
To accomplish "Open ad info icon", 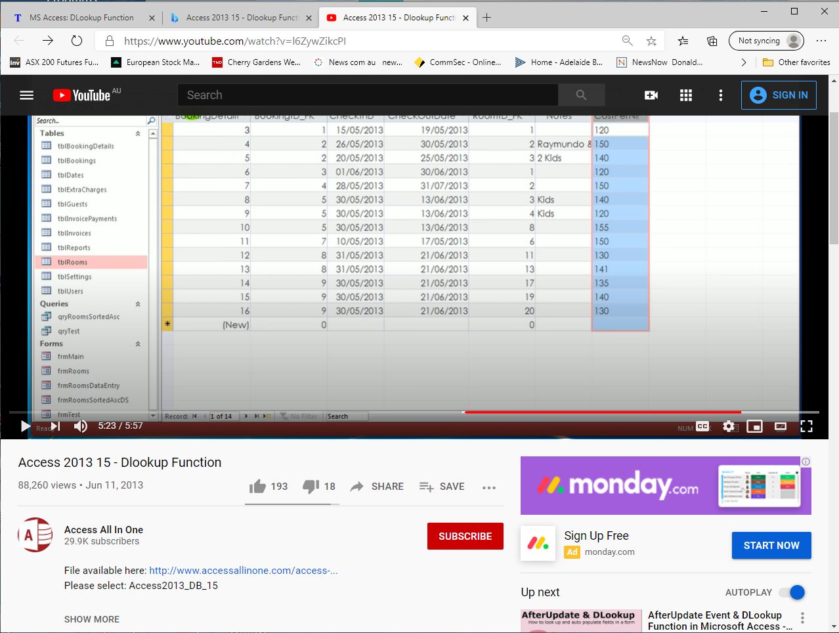I will (x=806, y=462).
